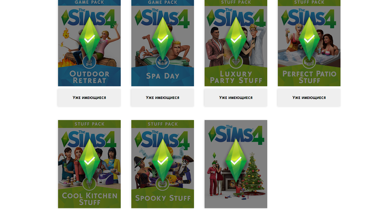369x209 pixels.
Task: Click 'Уже имеющиеся' button under Perfect Patio Stuff
Action: (x=309, y=98)
